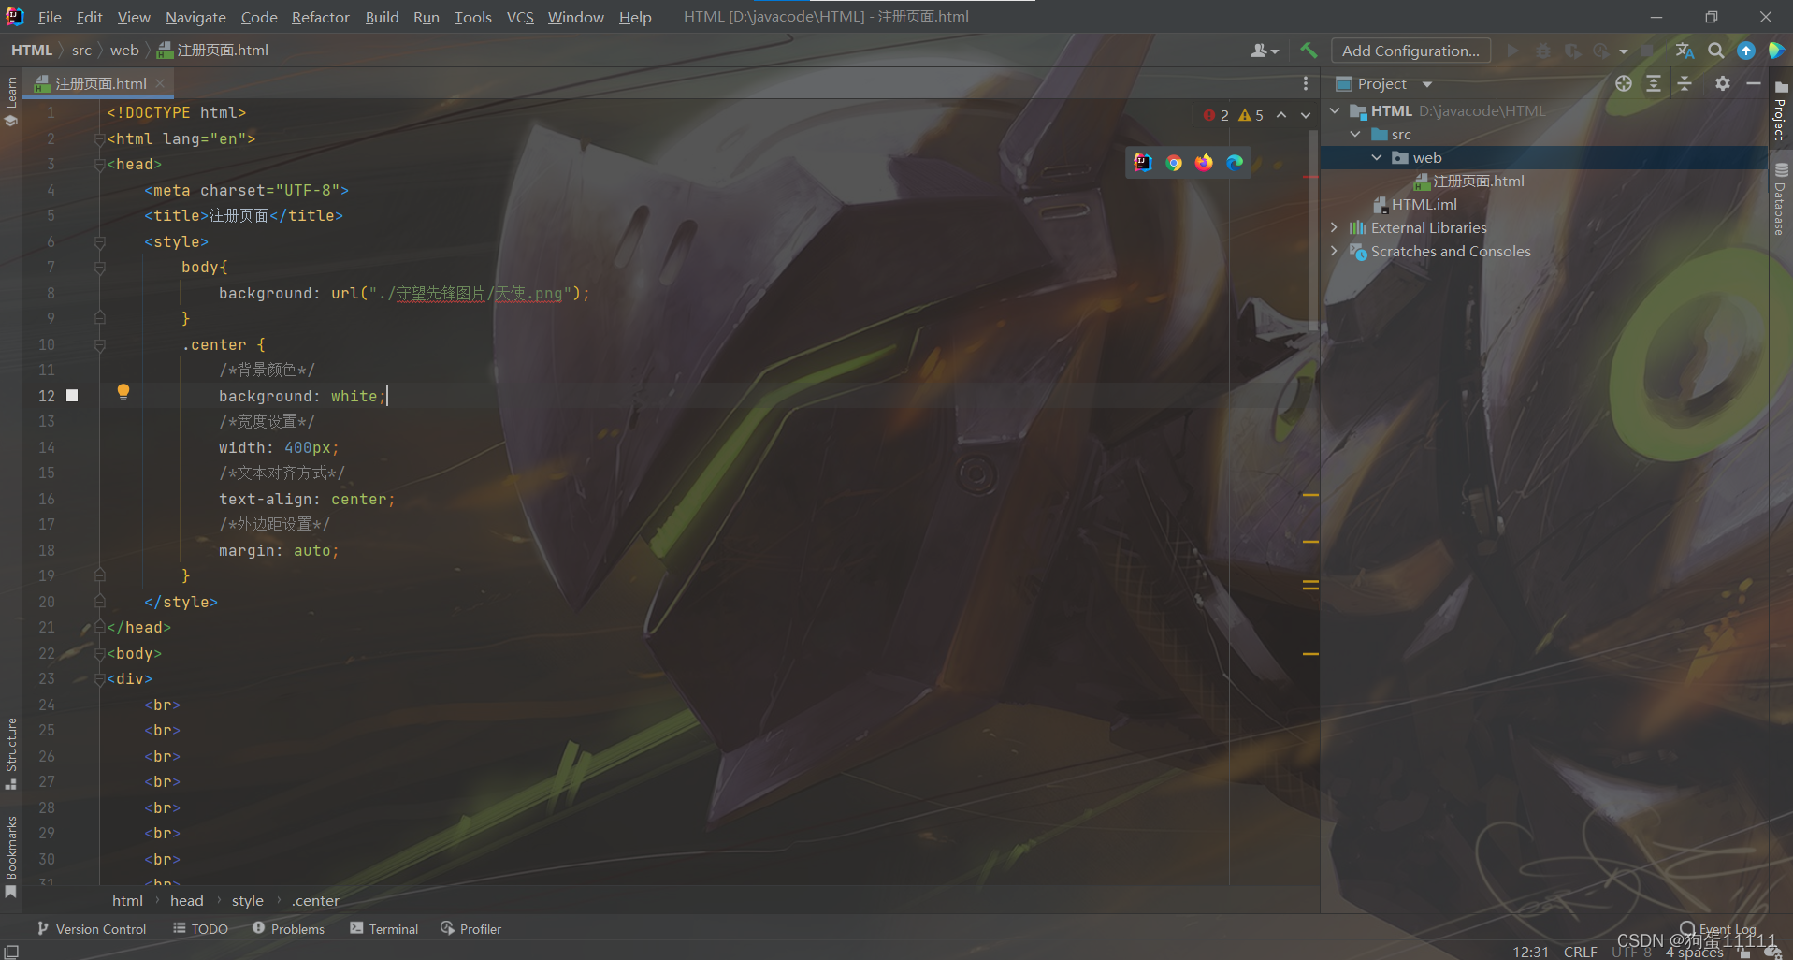Open page preview in Firefox

(x=1204, y=163)
